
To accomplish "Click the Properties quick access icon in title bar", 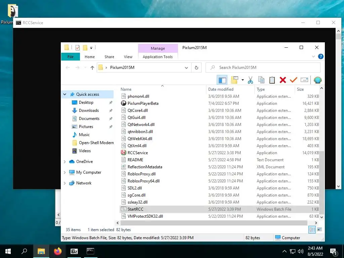I will click(x=78, y=48).
